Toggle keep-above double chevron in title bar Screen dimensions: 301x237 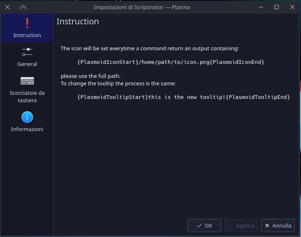tap(23, 7)
